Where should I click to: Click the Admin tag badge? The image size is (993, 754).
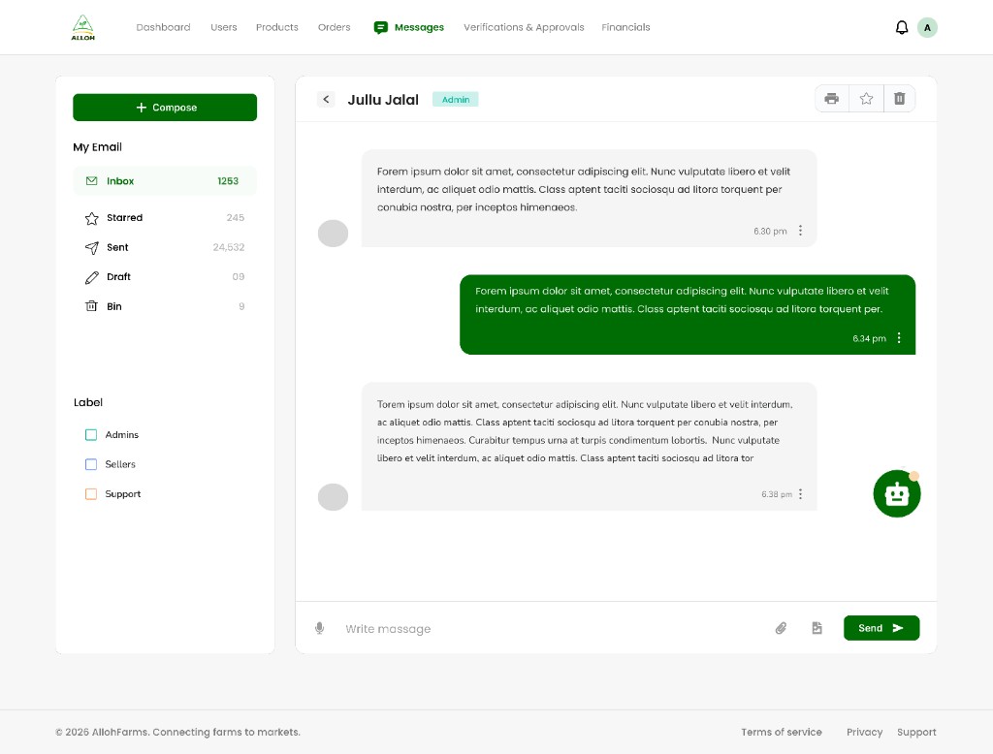(x=456, y=100)
